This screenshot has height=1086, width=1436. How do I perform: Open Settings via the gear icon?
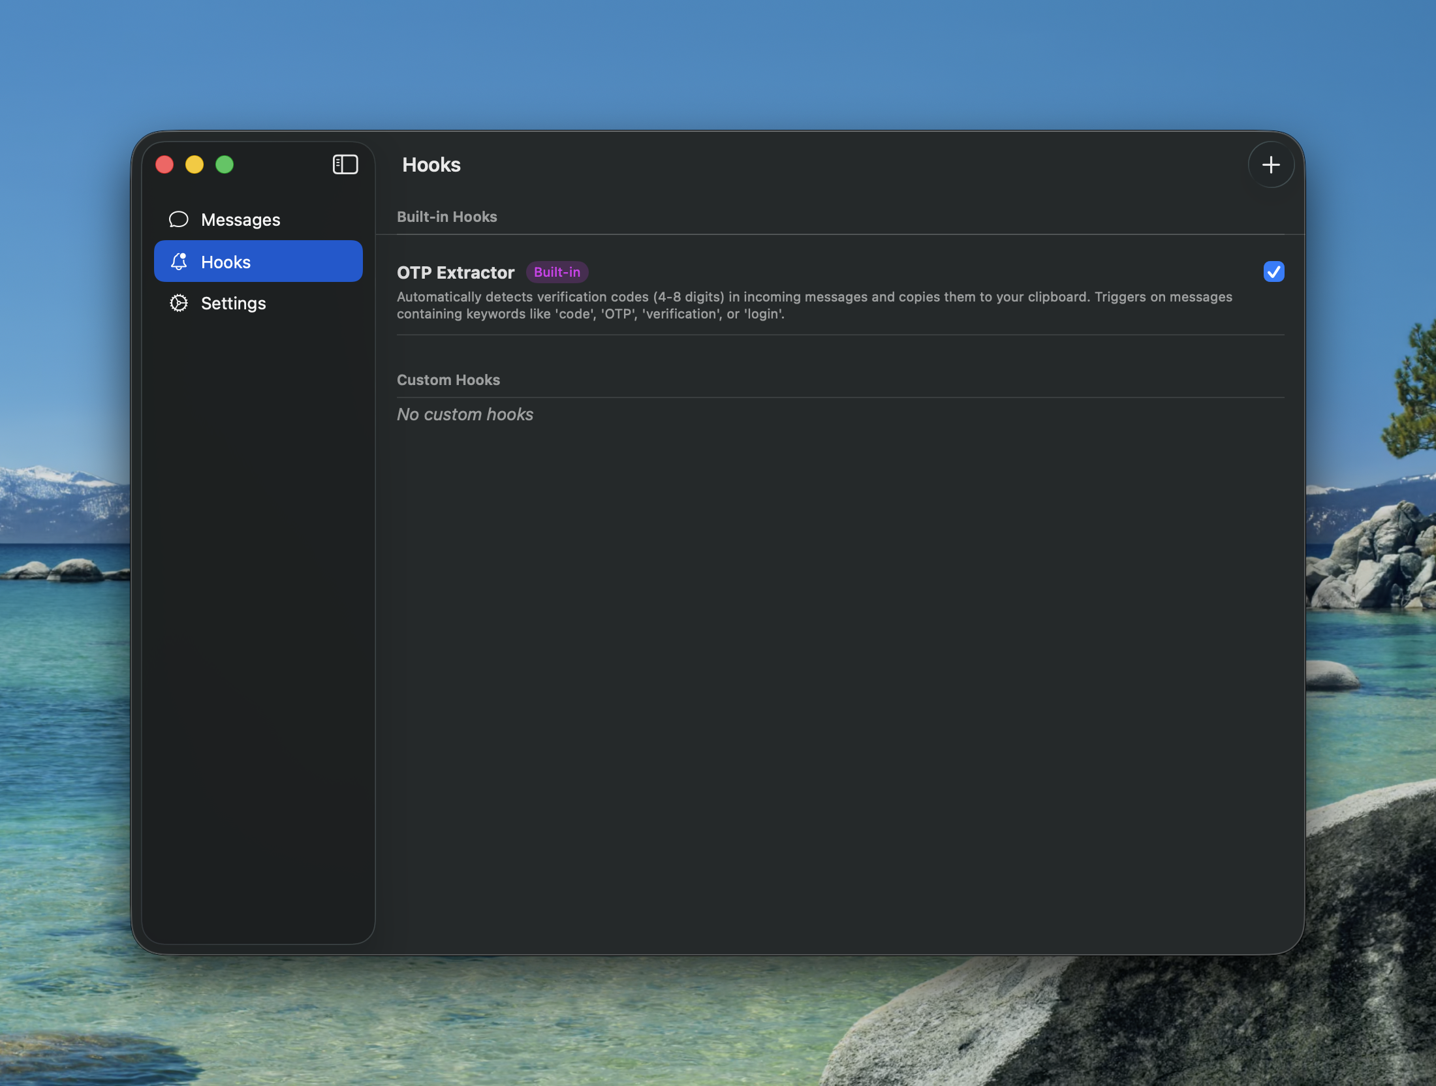[x=178, y=303]
